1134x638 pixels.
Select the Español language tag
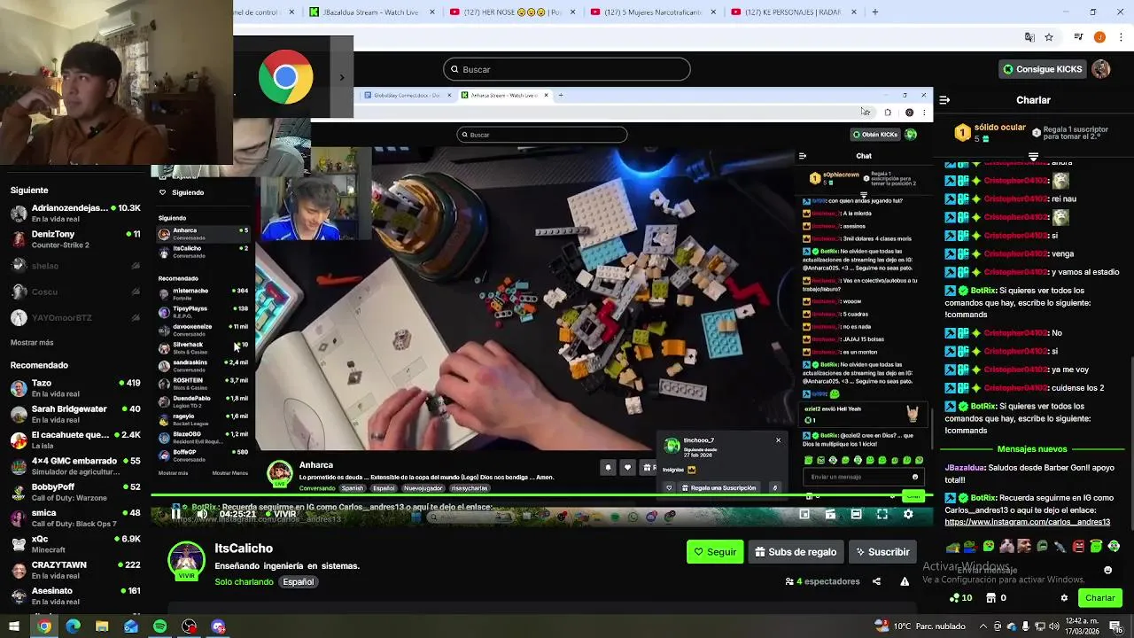tap(299, 582)
